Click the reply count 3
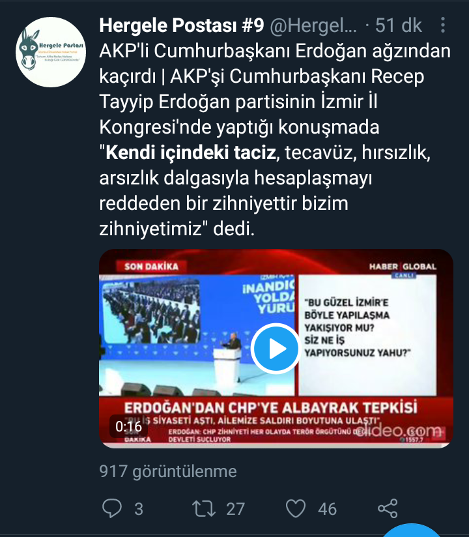The image size is (469, 537). tap(139, 509)
